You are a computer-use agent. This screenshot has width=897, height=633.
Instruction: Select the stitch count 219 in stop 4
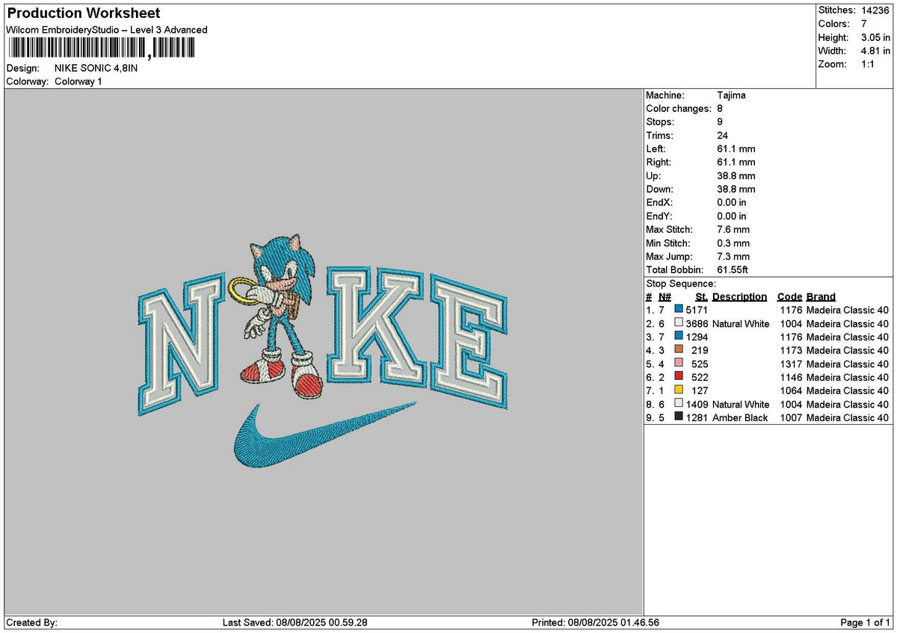coord(700,350)
